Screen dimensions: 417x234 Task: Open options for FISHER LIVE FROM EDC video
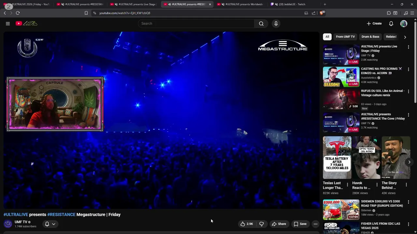(x=408, y=225)
